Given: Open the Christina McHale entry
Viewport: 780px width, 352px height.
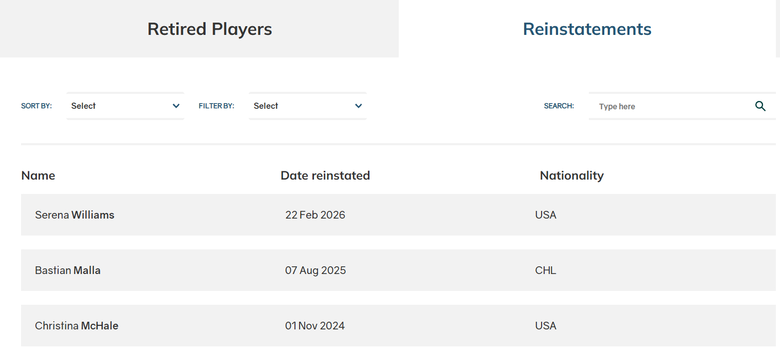Looking at the screenshot, I should coord(77,326).
